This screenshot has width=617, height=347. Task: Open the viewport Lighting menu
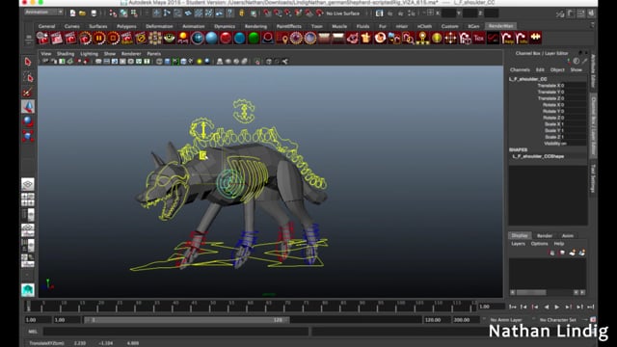point(89,54)
